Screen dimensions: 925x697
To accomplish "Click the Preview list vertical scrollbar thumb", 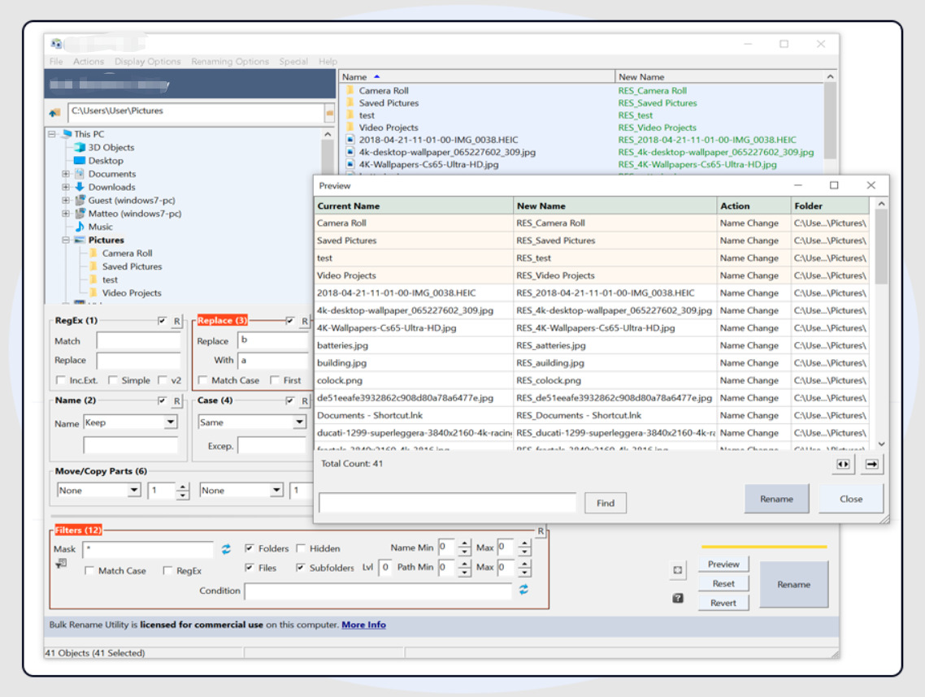I will tap(882, 248).
